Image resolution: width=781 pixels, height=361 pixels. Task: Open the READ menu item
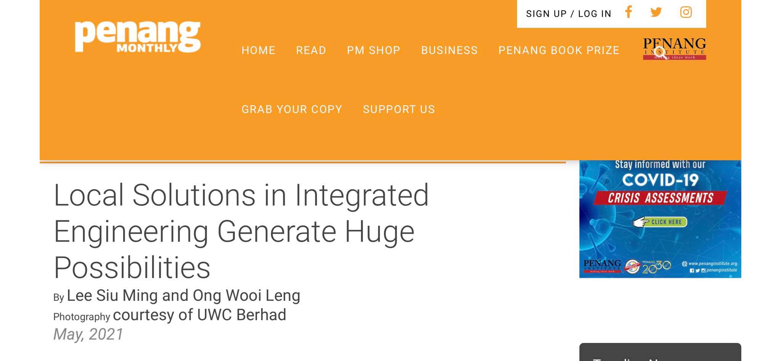[311, 50]
